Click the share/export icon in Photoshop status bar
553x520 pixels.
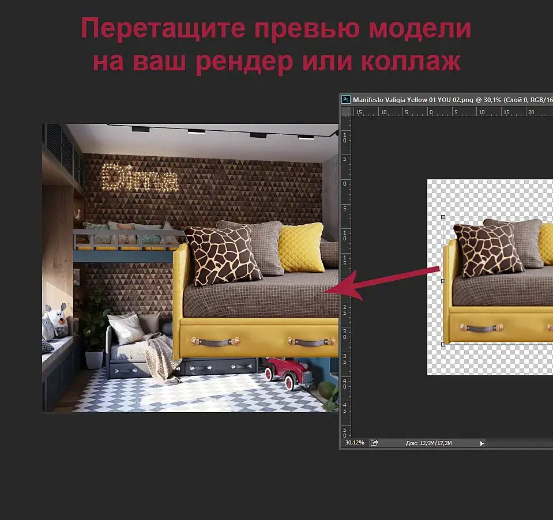[x=374, y=443]
